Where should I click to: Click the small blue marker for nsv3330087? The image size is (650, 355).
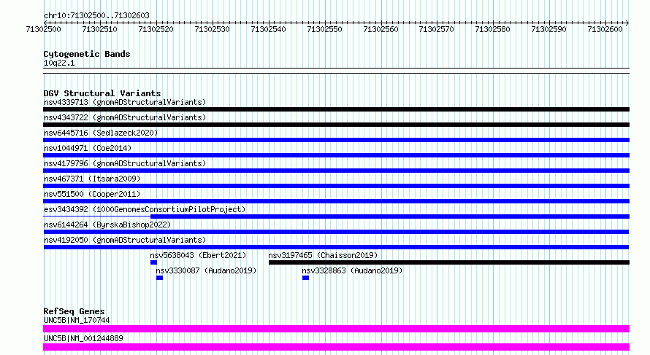coord(160,278)
